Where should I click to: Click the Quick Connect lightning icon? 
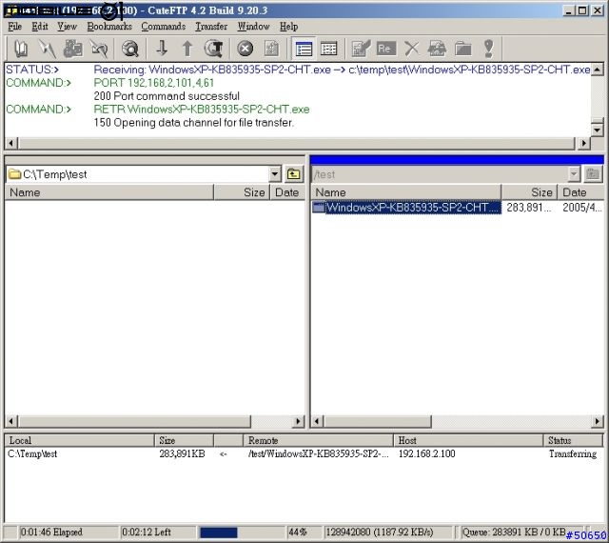[x=47, y=49]
